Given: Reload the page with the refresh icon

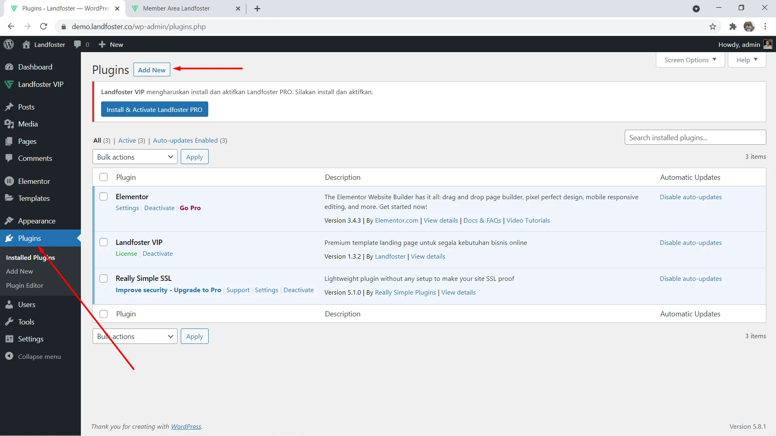Looking at the screenshot, I should 44,27.
